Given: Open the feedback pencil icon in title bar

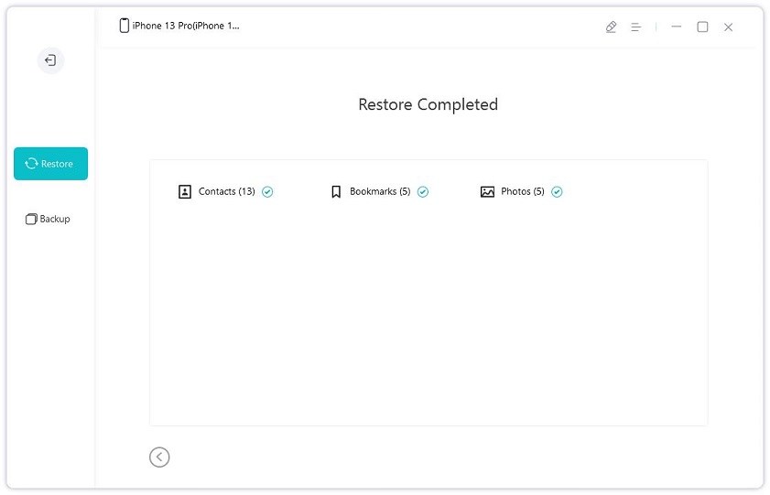Looking at the screenshot, I should (611, 27).
